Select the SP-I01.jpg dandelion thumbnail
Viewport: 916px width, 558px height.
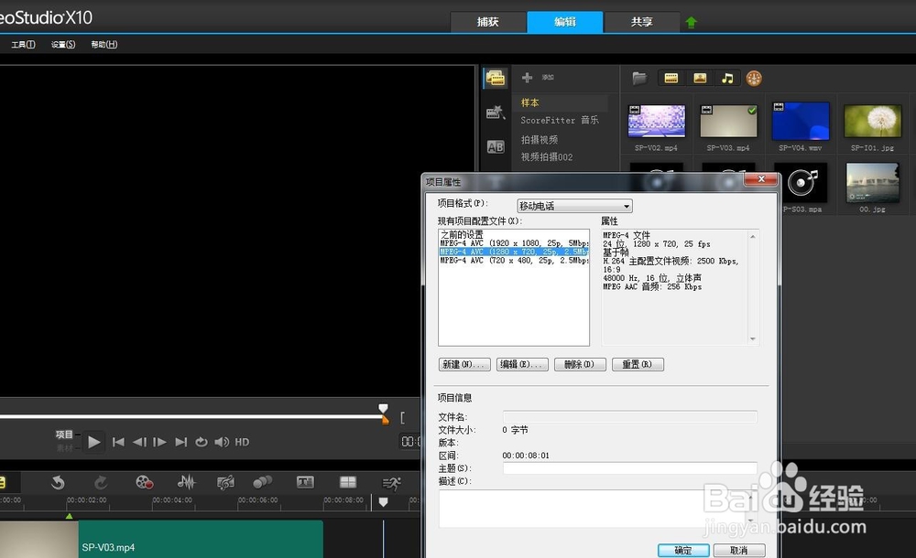(x=872, y=122)
